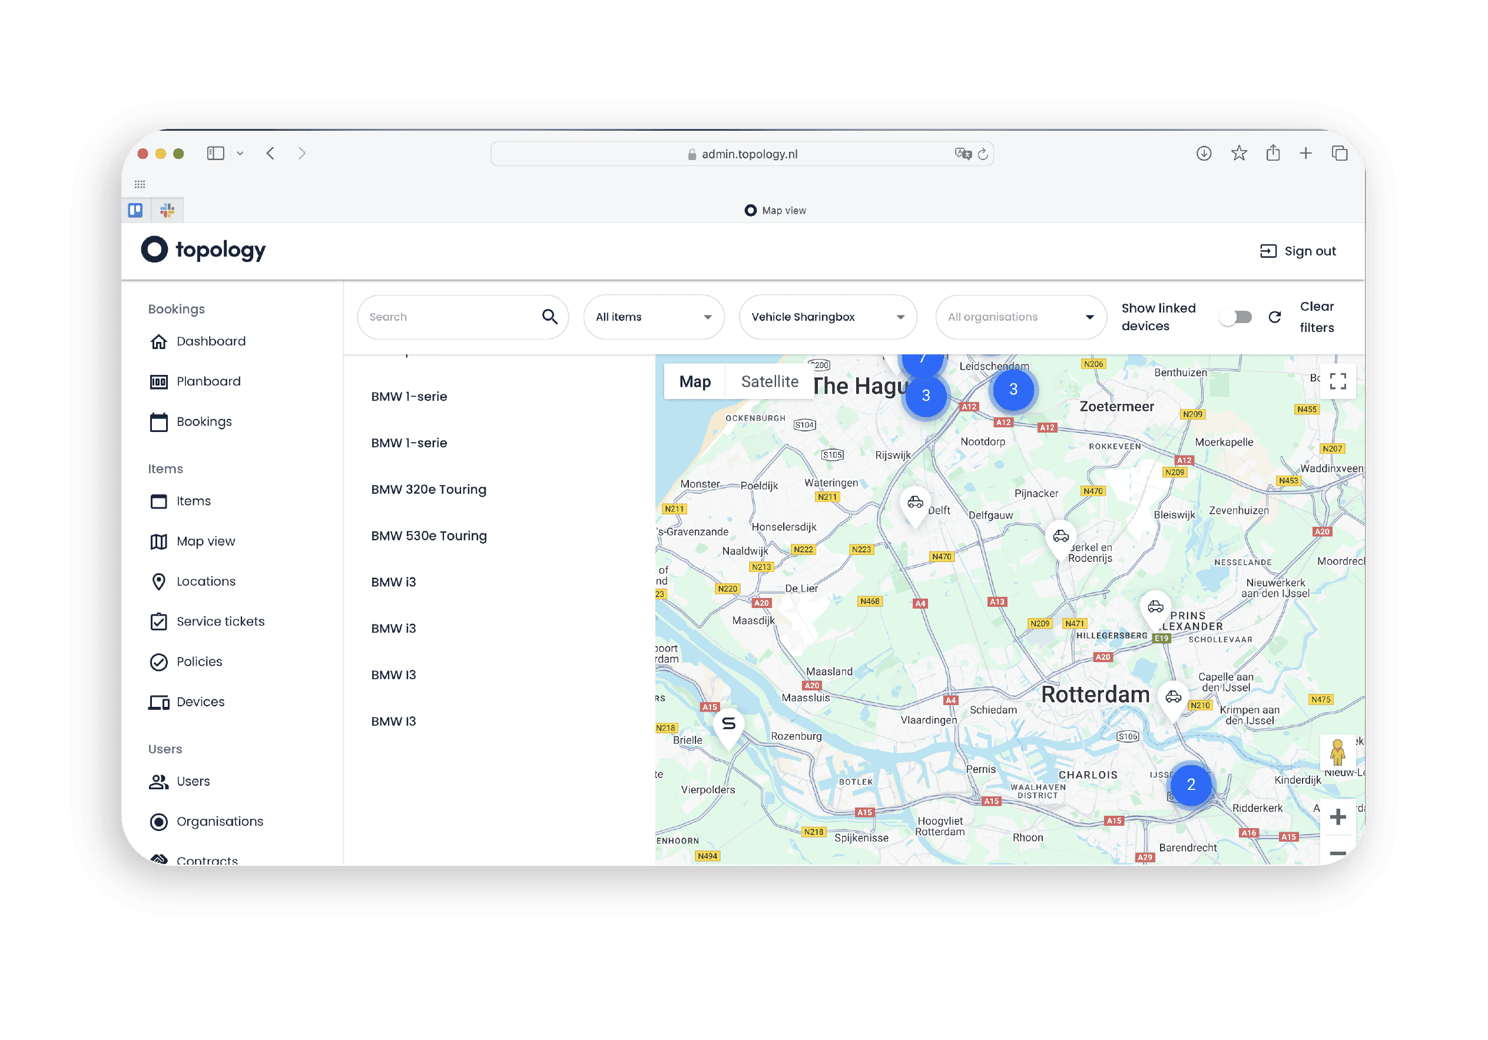This screenshot has width=1488, height=1040.
Task: Zoom in the map with plus button
Action: [1337, 816]
